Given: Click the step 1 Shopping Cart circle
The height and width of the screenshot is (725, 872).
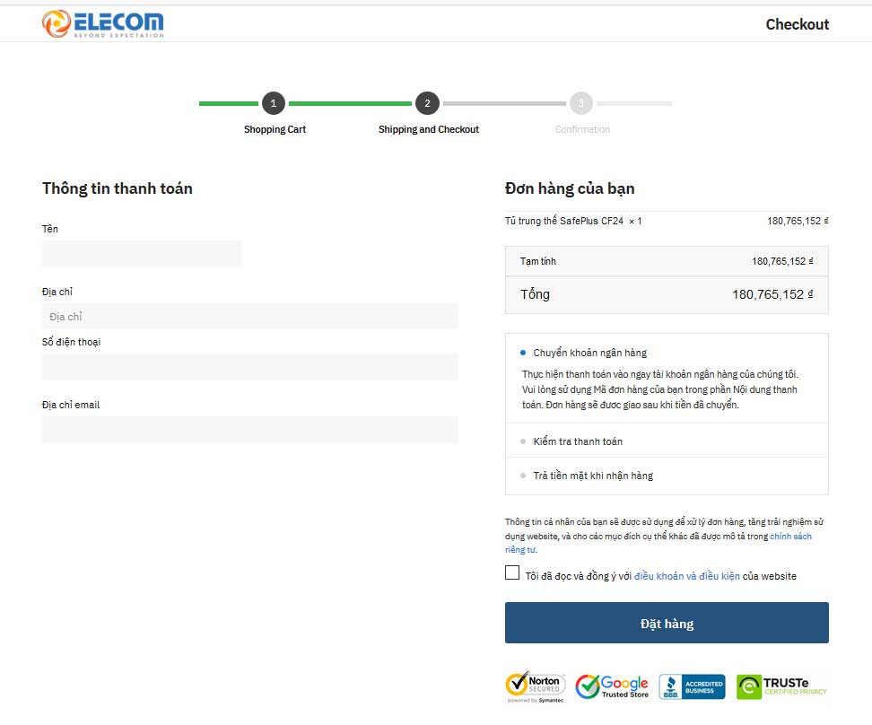Looking at the screenshot, I should (x=274, y=103).
